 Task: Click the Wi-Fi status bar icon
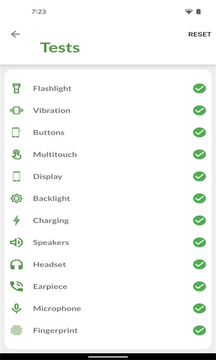188,11
